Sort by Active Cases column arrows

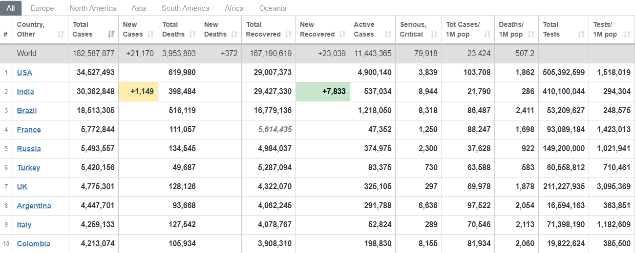(388, 34)
